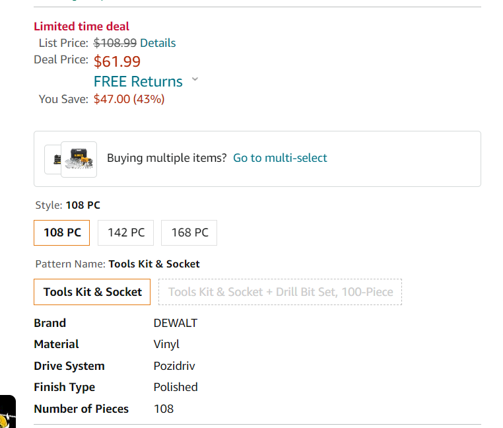Screen dimensions: 503x428
Task: Click the black icon at bottom-left corner
Action: pyautogui.click(x=8, y=411)
